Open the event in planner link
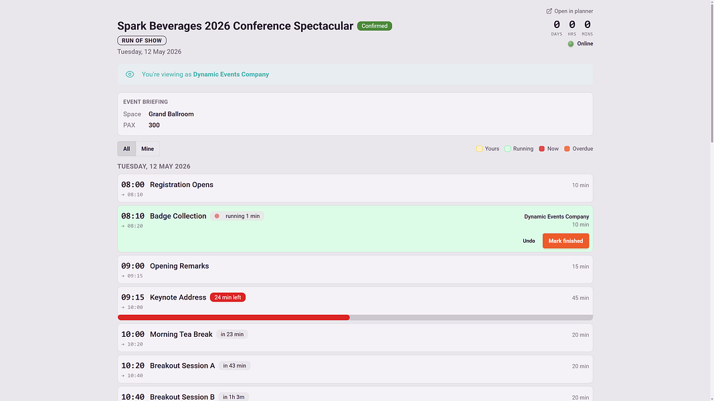Viewport: 714px width, 401px height. click(569, 11)
